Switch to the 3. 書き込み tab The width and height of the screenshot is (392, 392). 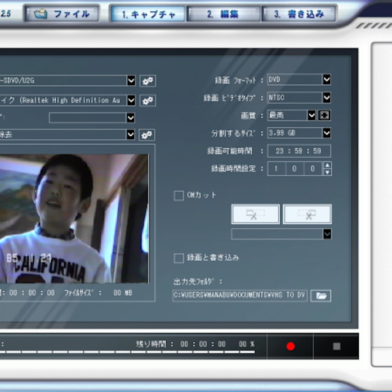[x=299, y=14]
